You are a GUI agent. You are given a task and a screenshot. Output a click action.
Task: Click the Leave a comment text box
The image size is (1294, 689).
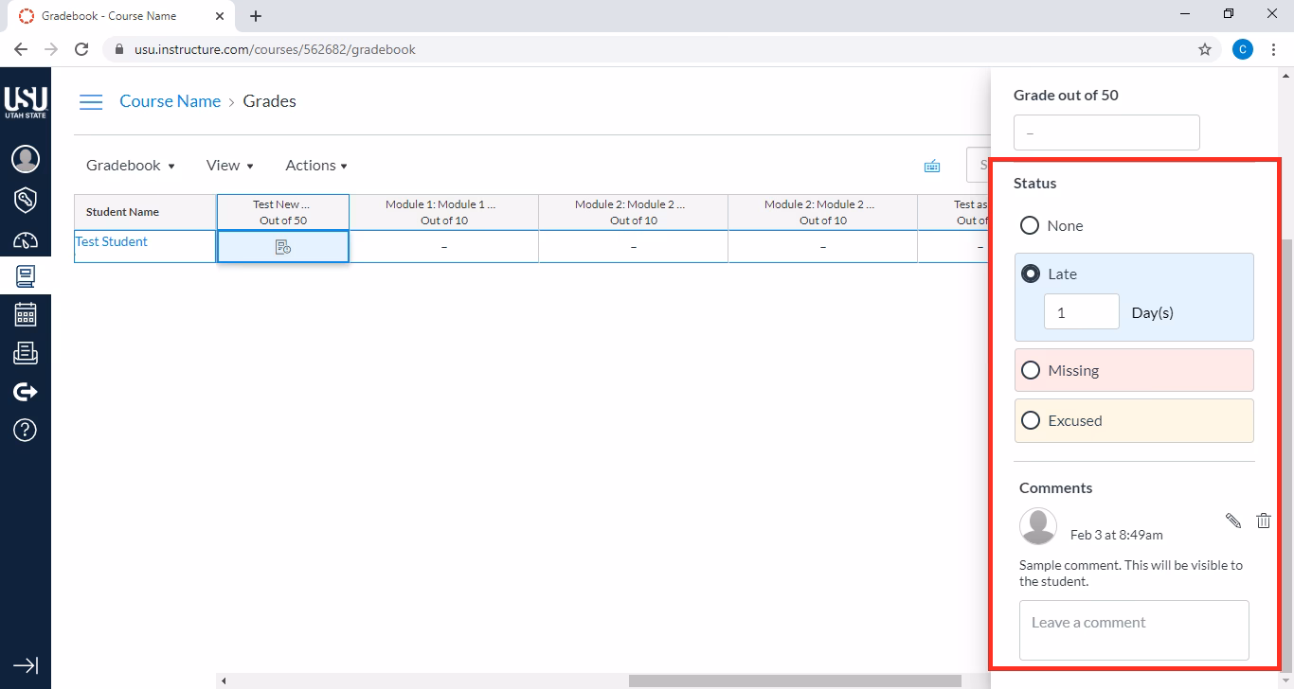coord(1134,629)
